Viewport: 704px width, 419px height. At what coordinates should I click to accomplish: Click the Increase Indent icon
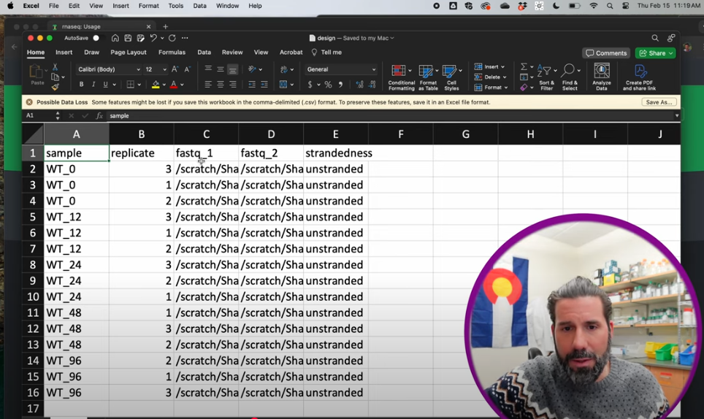(x=264, y=85)
